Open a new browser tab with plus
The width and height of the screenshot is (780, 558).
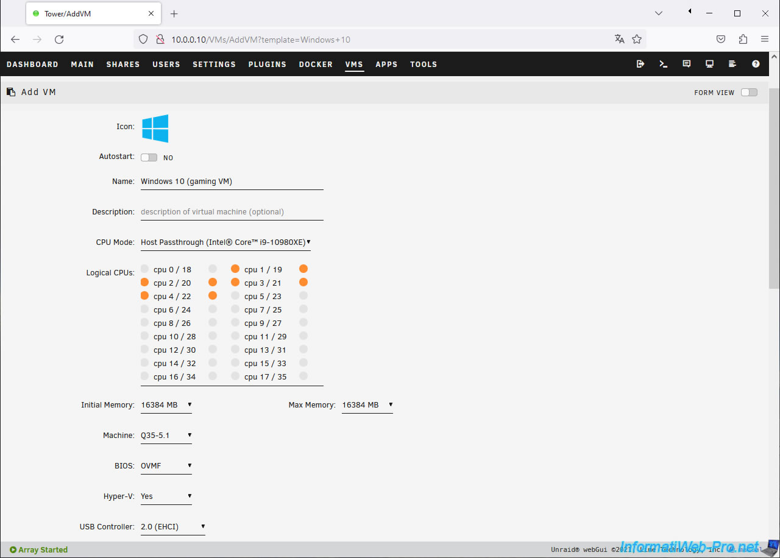(x=174, y=13)
